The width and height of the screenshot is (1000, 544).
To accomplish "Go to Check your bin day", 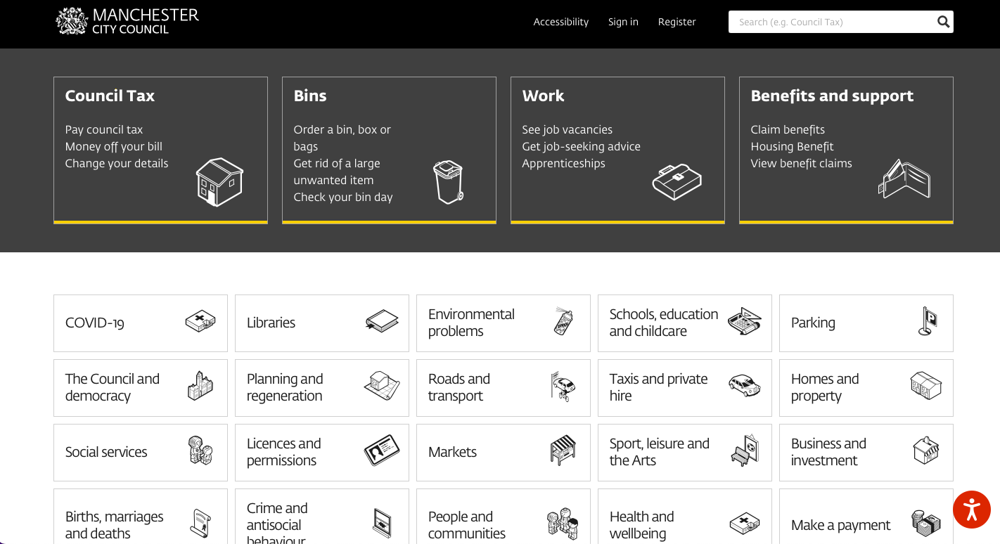I will [x=343, y=197].
